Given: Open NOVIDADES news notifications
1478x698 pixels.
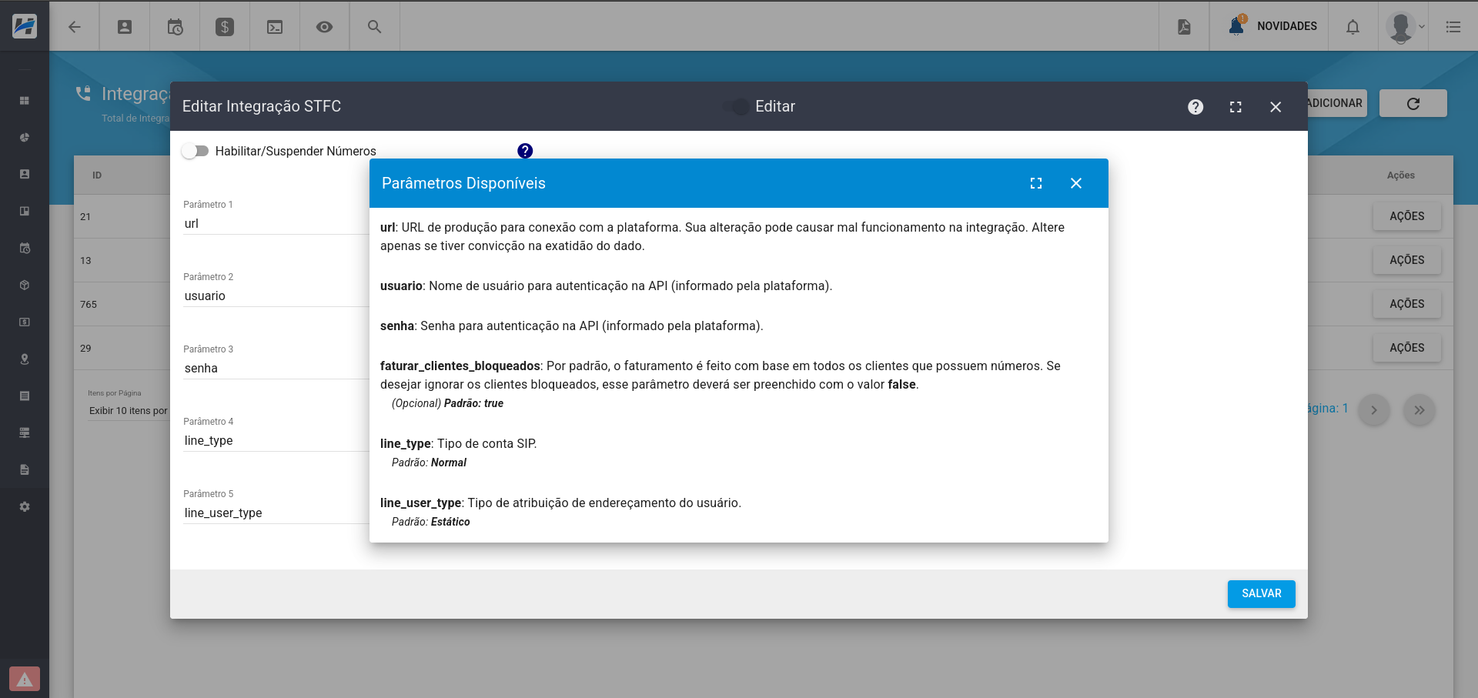Looking at the screenshot, I should [x=1274, y=26].
